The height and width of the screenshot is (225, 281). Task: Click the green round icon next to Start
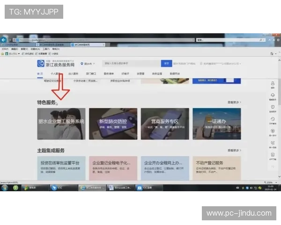coord(15,187)
